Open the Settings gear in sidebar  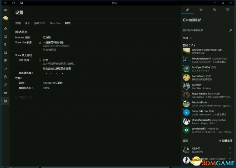pos(6,101)
